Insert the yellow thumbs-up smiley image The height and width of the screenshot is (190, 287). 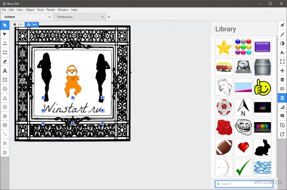point(262,87)
